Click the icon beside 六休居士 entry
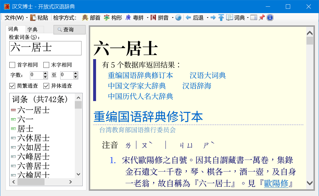The height and width of the screenshot is (196, 319). pyautogui.click(x=13, y=138)
